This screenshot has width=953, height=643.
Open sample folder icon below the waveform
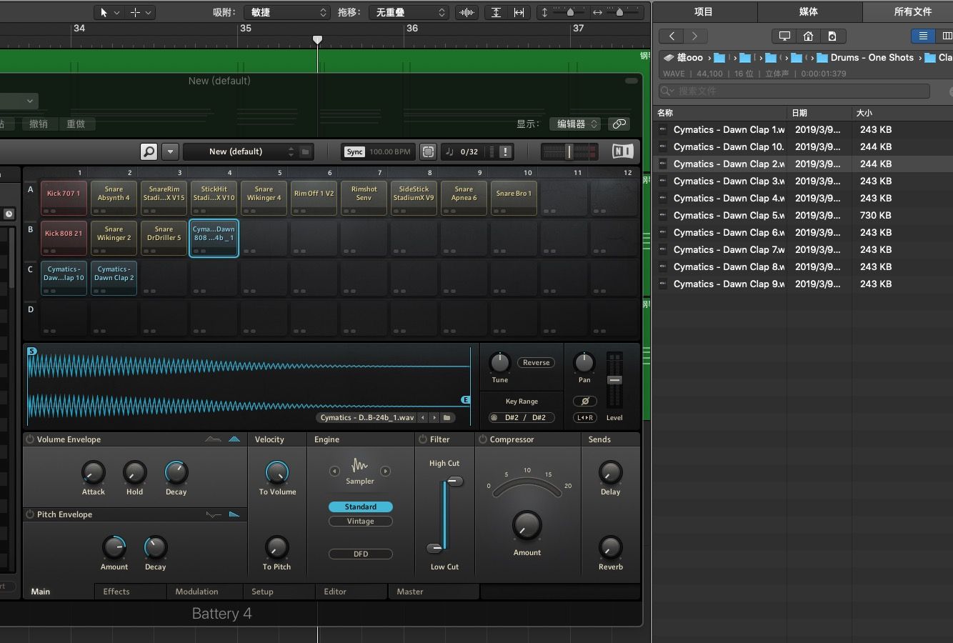click(x=446, y=417)
